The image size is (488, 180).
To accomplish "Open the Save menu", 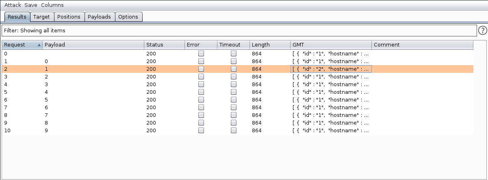I will pyautogui.click(x=31, y=5).
